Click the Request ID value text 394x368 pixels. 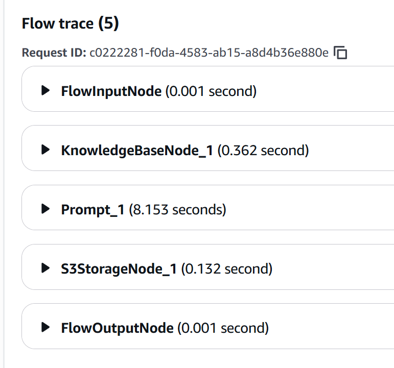[x=208, y=53]
